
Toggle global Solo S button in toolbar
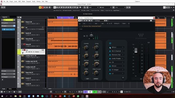pos(42,7)
